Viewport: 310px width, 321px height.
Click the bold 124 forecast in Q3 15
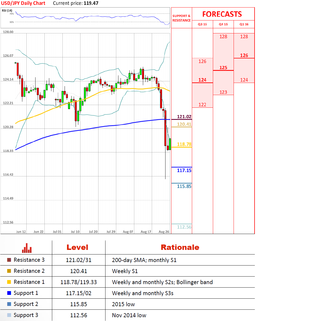[x=202, y=80]
